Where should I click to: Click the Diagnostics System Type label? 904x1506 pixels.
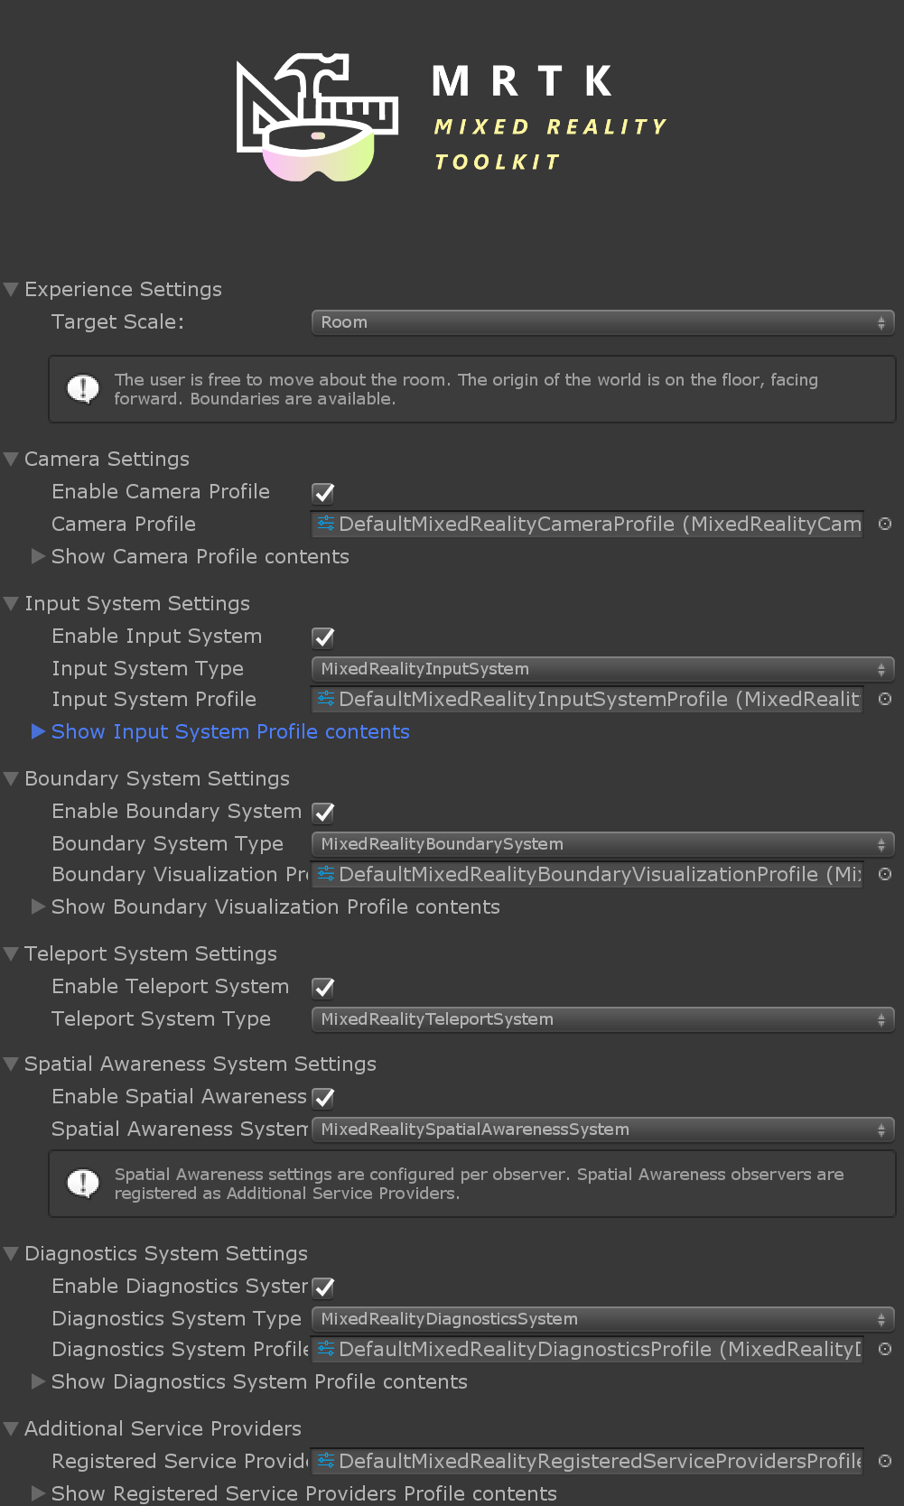click(176, 1319)
